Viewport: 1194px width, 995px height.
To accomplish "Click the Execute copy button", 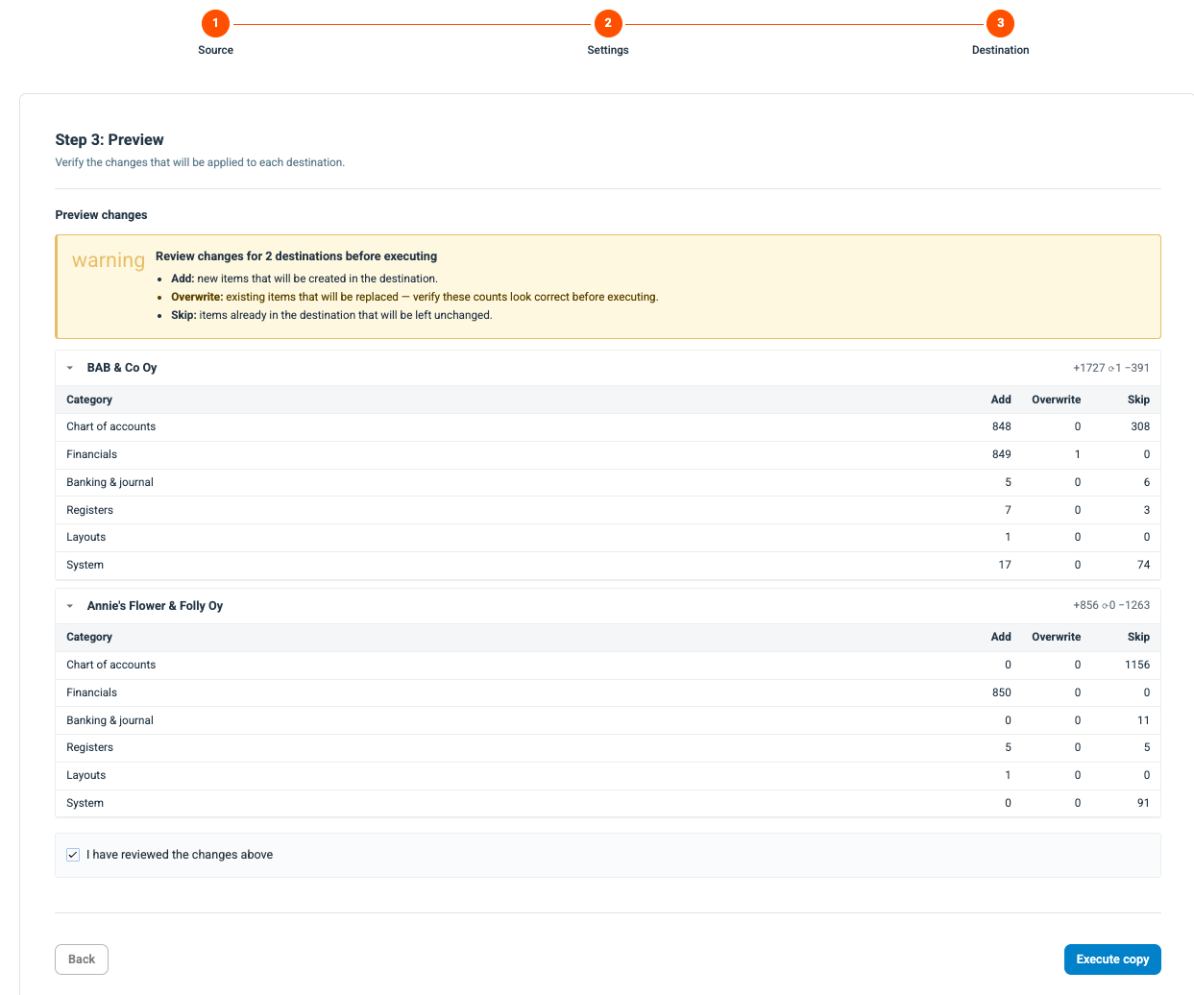I will [x=1112, y=959].
